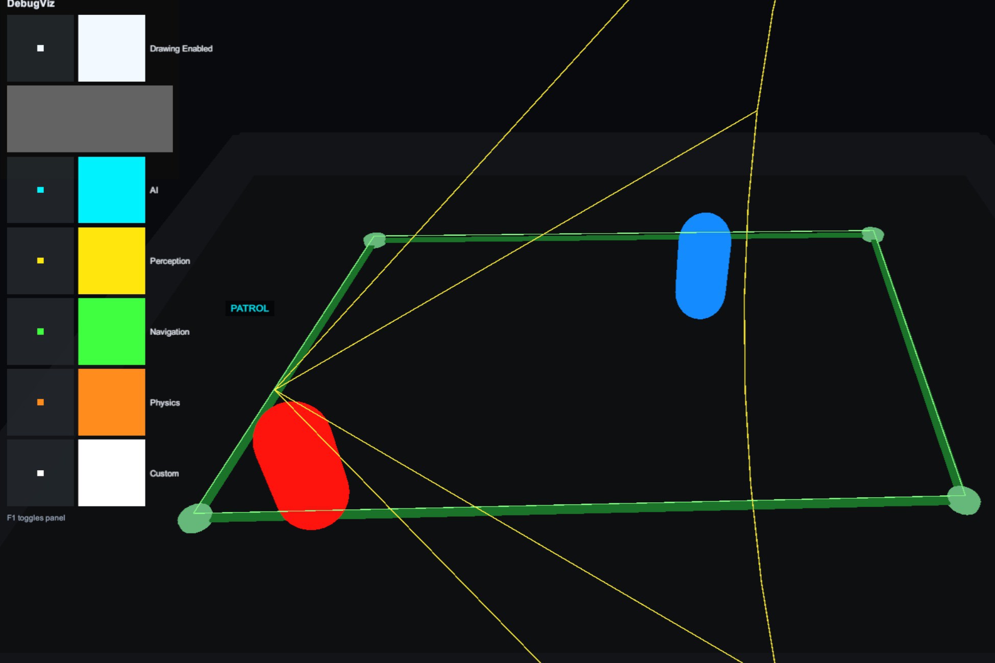
Task: Click the Drawing Enabled light swatch
Action: (x=112, y=48)
